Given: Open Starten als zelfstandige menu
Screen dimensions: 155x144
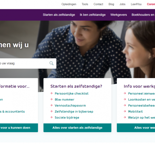Looking at the screenshot, I should tap(59, 15).
